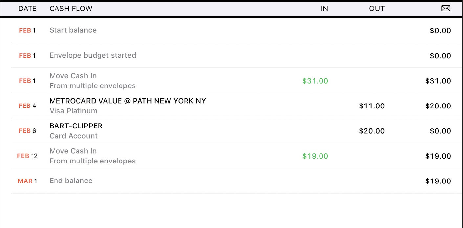Click the green $19.00 incoming amount
Viewport: 463px width, 228px height.
(x=315, y=156)
